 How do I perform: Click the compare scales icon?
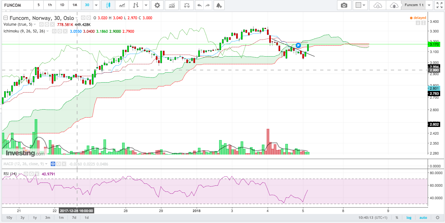click(x=186, y=5)
